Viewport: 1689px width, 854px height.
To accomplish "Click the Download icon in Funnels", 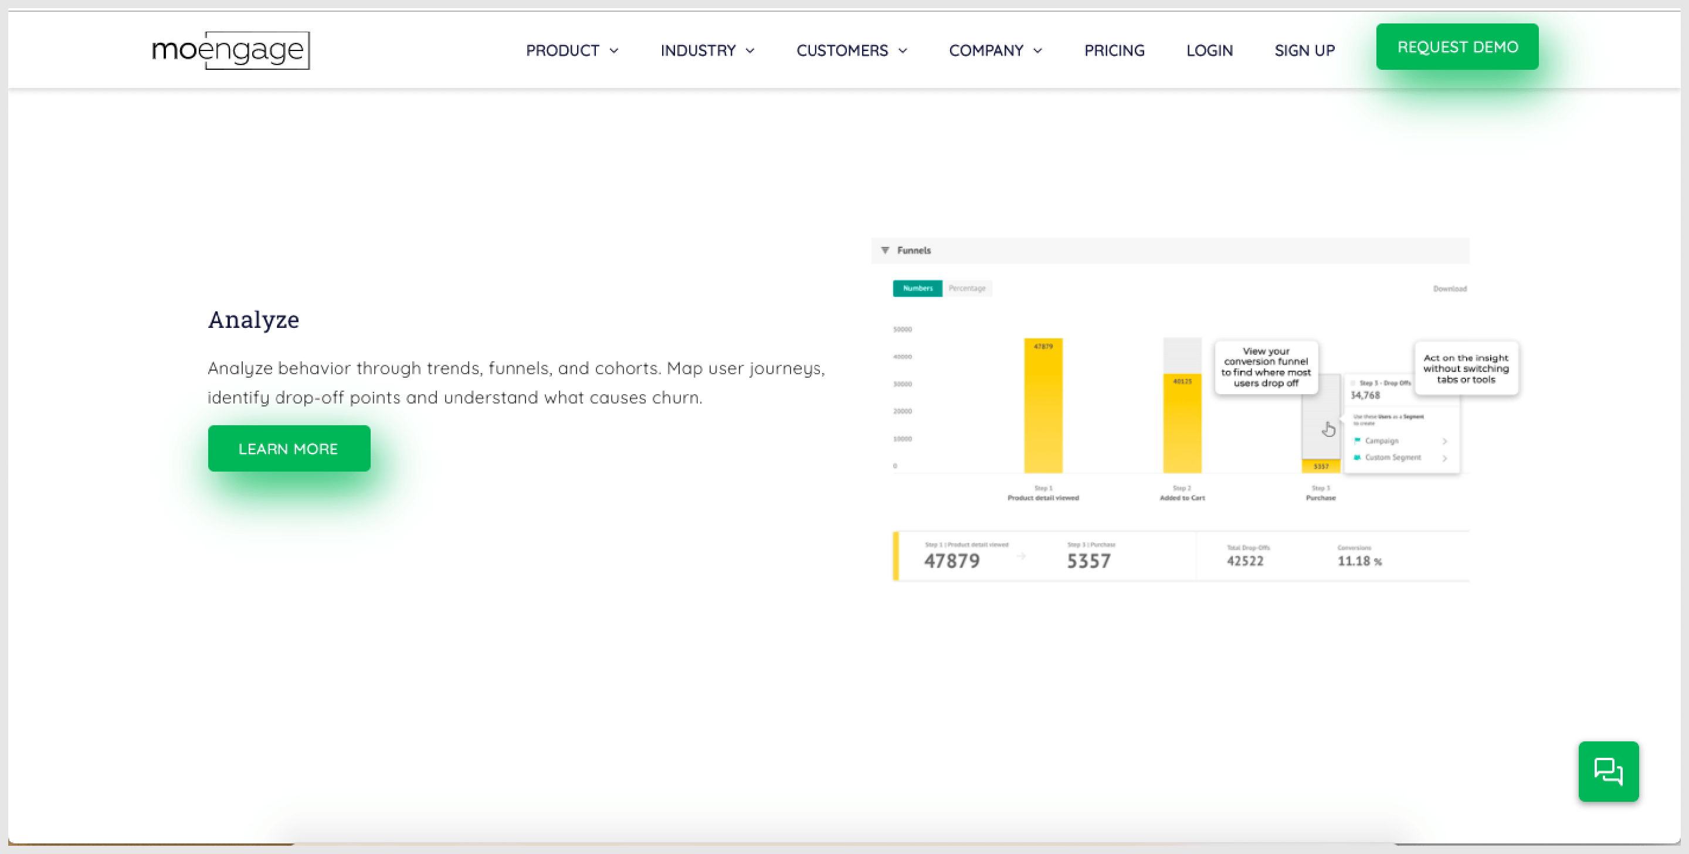I will click(1450, 289).
